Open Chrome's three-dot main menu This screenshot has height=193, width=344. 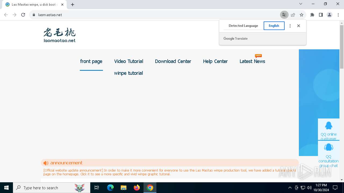[x=338, y=15]
